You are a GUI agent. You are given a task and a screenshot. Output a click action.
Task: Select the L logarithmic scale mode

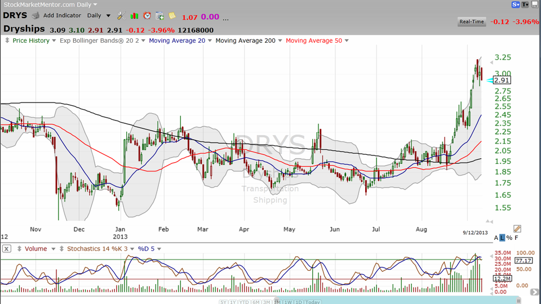point(502,238)
